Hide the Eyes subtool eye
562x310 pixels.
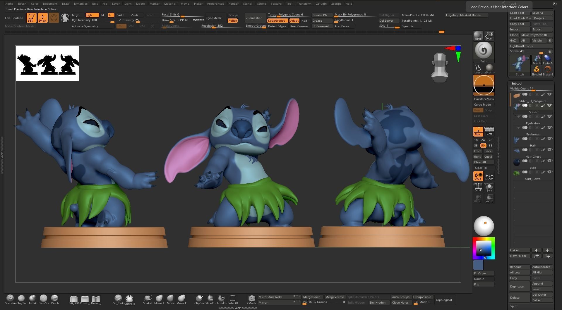[x=549, y=161]
